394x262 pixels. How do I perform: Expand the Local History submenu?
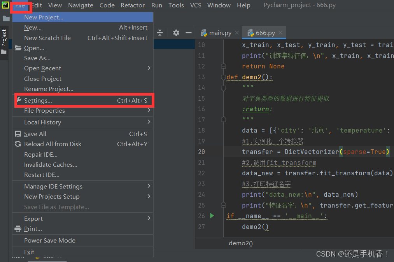pyautogui.click(x=83, y=122)
